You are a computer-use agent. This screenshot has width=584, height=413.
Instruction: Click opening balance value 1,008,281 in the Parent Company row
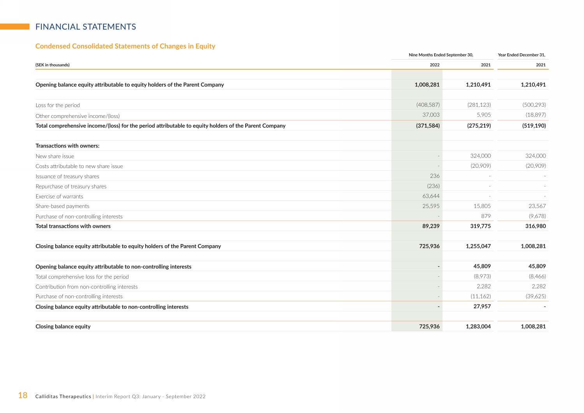click(427, 84)
